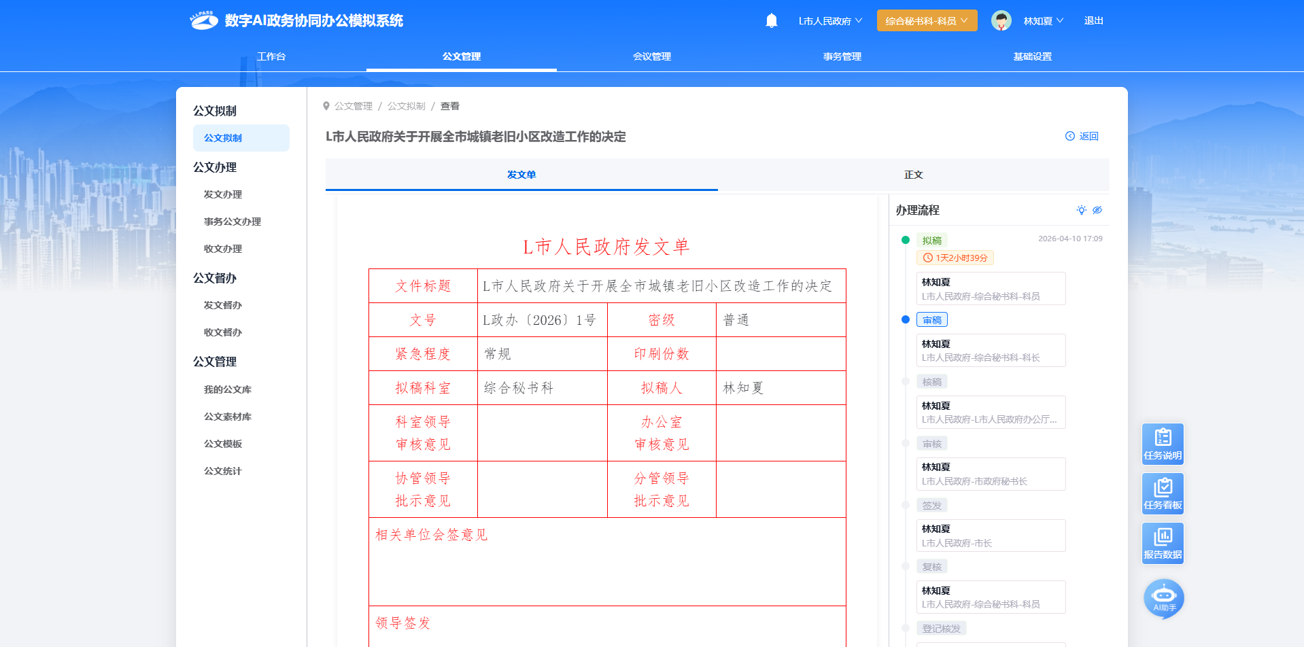Switch to the 发文单 tab
The image size is (1304, 647).
(521, 175)
